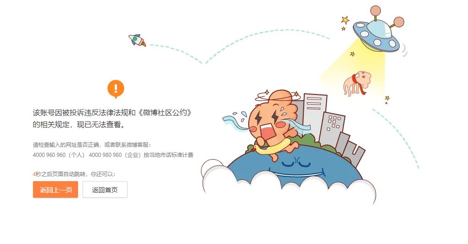Click the large yellow star beside UFO

coord(345,20)
